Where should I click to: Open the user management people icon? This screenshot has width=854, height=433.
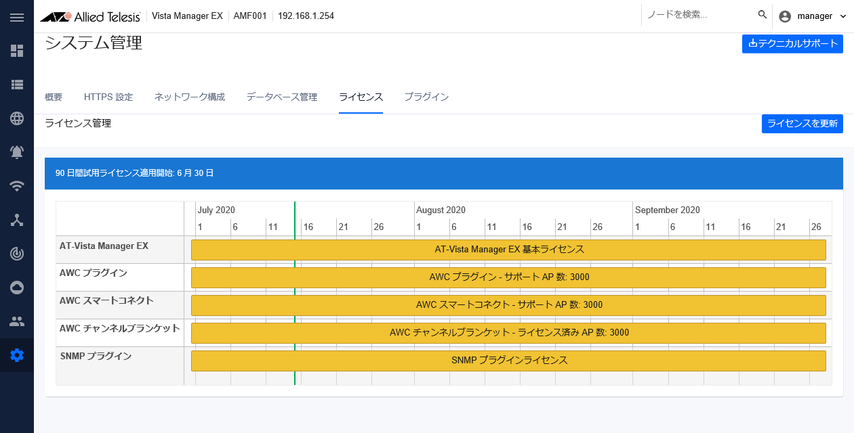click(17, 321)
